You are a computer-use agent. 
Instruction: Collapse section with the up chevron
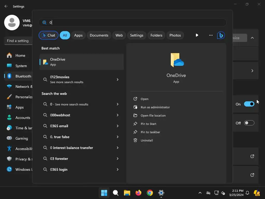coord(252,38)
